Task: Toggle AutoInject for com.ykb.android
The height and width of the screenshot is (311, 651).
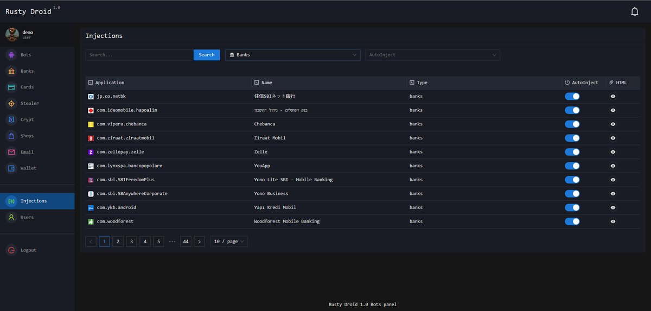Action: tap(572, 207)
